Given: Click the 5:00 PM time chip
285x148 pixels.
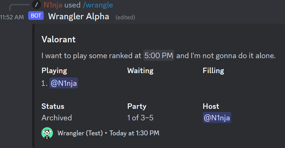Looking at the screenshot, I should [158, 56].
